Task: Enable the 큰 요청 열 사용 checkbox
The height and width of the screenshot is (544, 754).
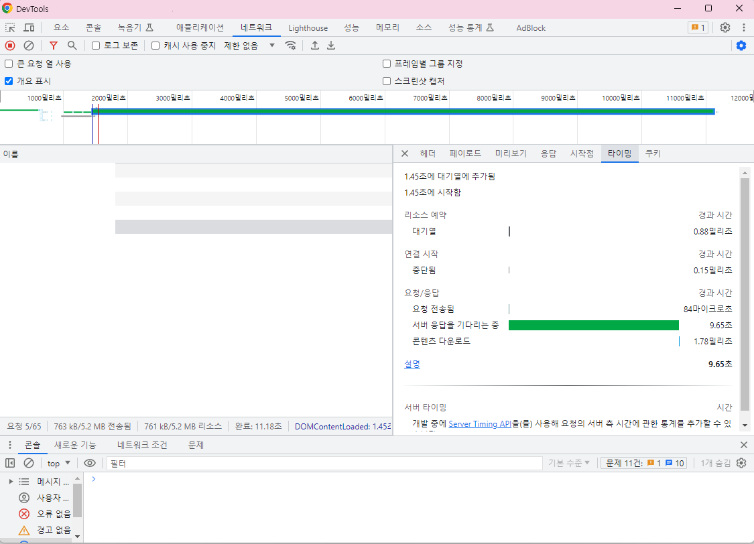Action: (9, 64)
